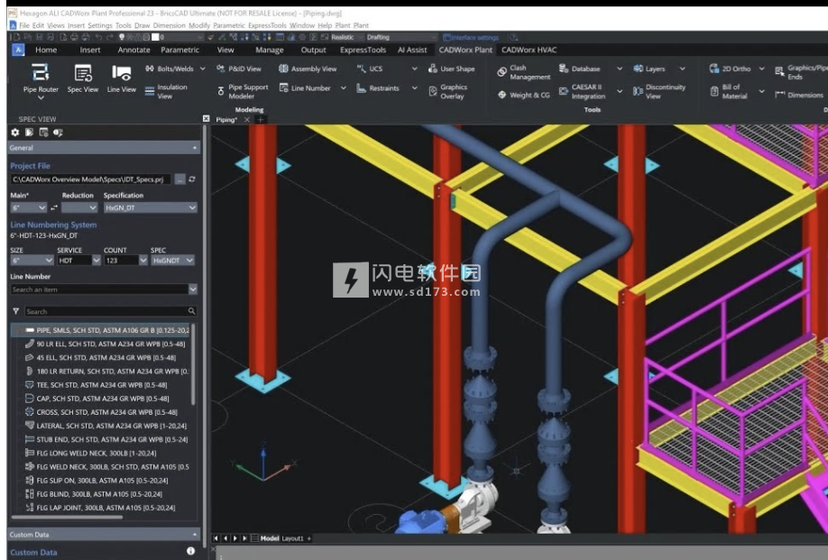Select the Bolts/Welds ribbon tool
This screenshot has height=560, width=828.
point(170,69)
